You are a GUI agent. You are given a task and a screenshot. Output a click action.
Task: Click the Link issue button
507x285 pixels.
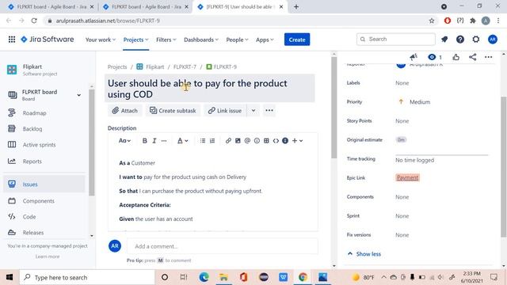coord(225,111)
